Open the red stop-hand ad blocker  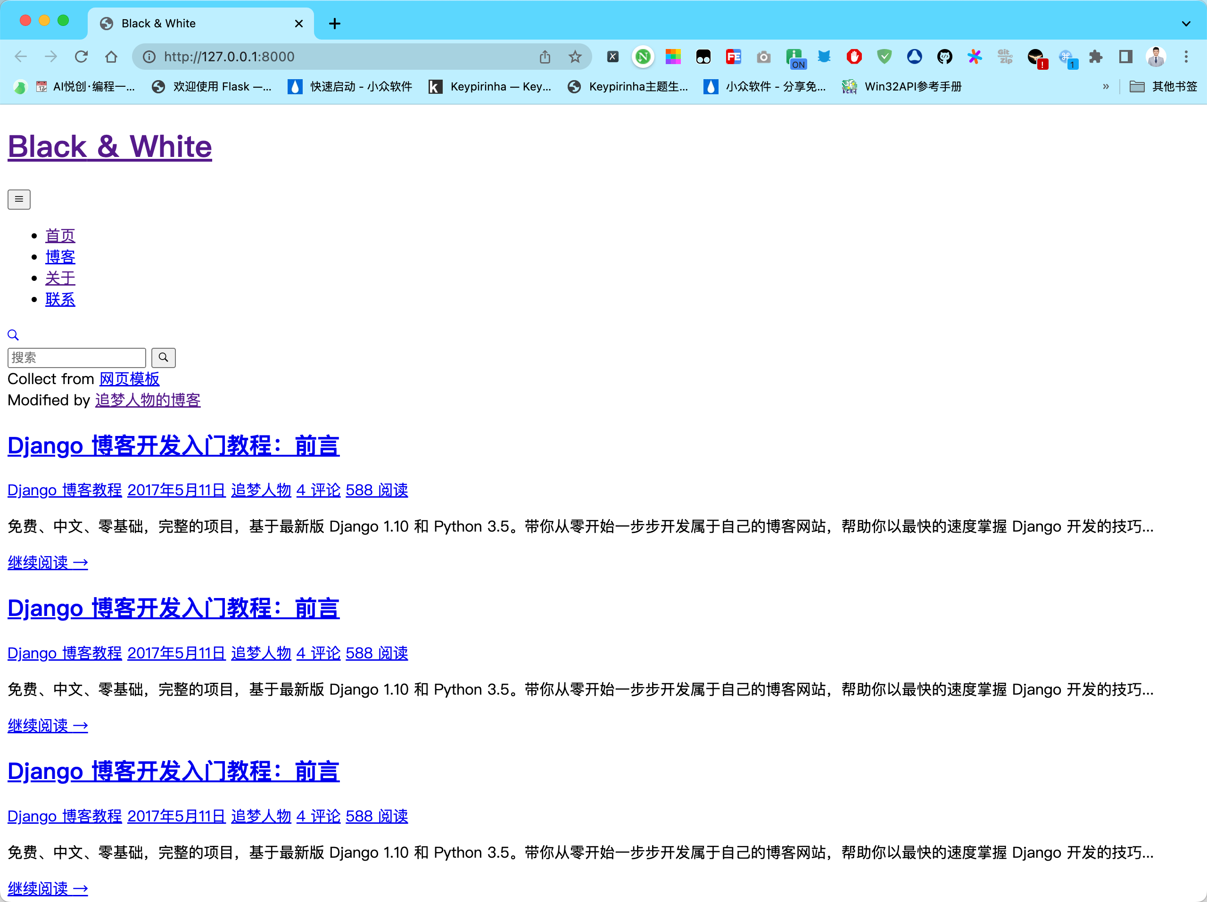click(854, 57)
